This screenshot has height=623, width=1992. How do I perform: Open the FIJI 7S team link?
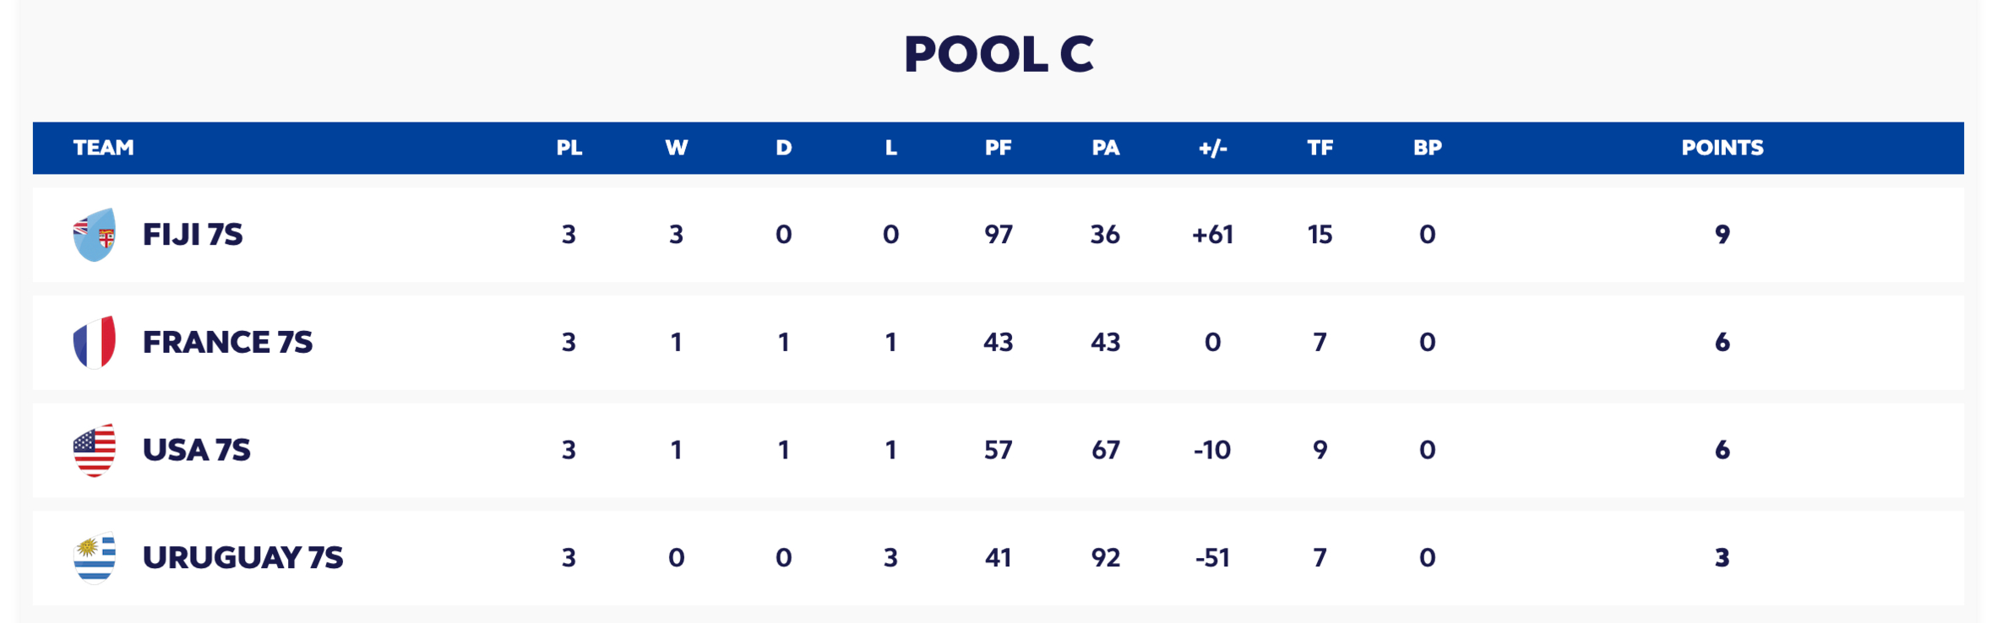tap(193, 235)
